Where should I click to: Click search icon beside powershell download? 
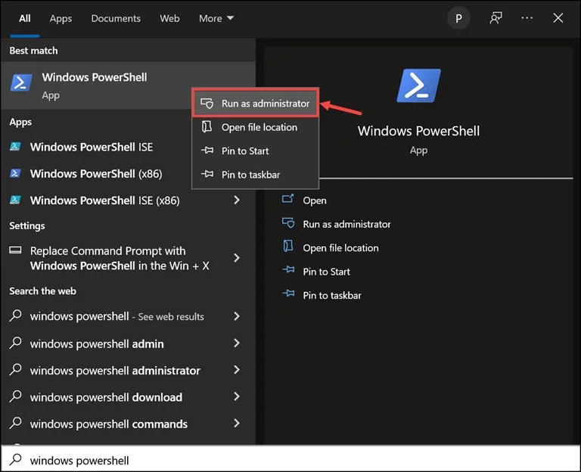(16, 396)
